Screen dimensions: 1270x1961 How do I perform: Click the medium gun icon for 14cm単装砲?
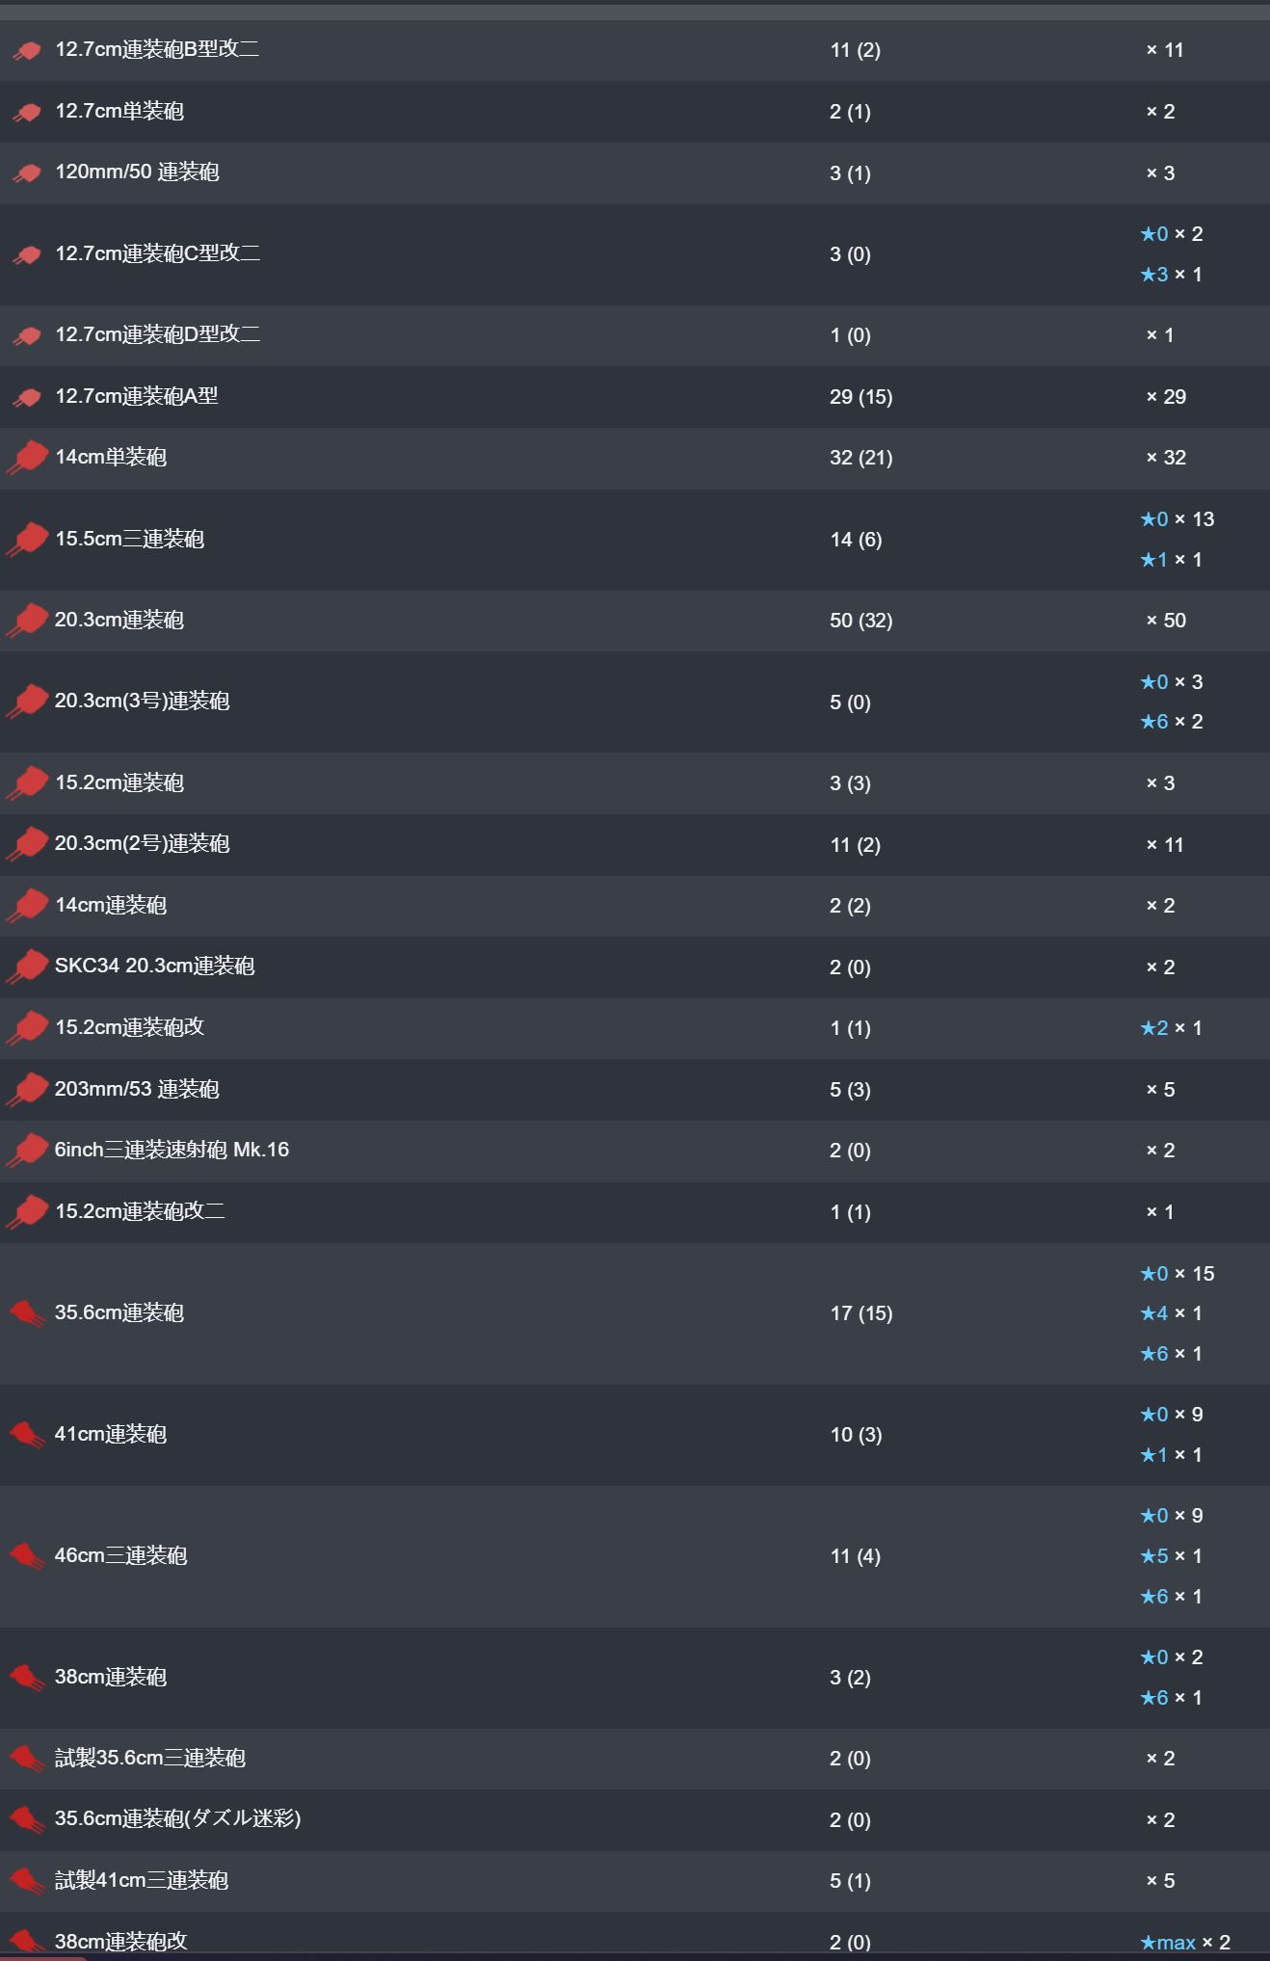click(x=27, y=457)
